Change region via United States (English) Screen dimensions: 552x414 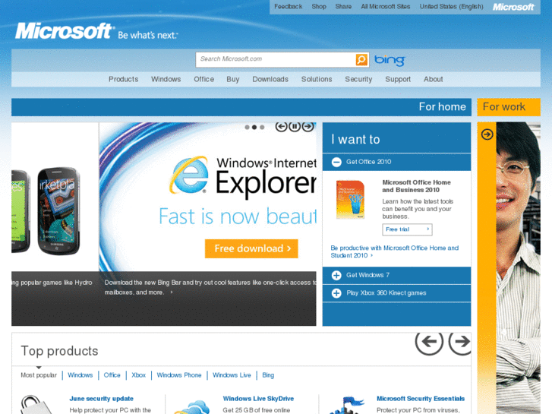point(451,6)
